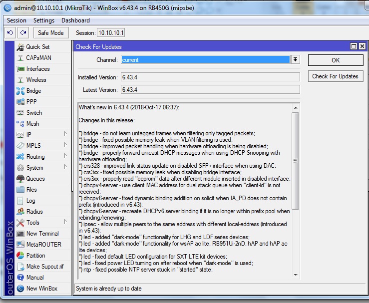Click the New WinBox globe icon
Viewport: 369px width, 303px height.
point(20,289)
